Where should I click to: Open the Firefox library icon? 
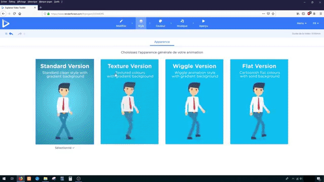[298, 14]
